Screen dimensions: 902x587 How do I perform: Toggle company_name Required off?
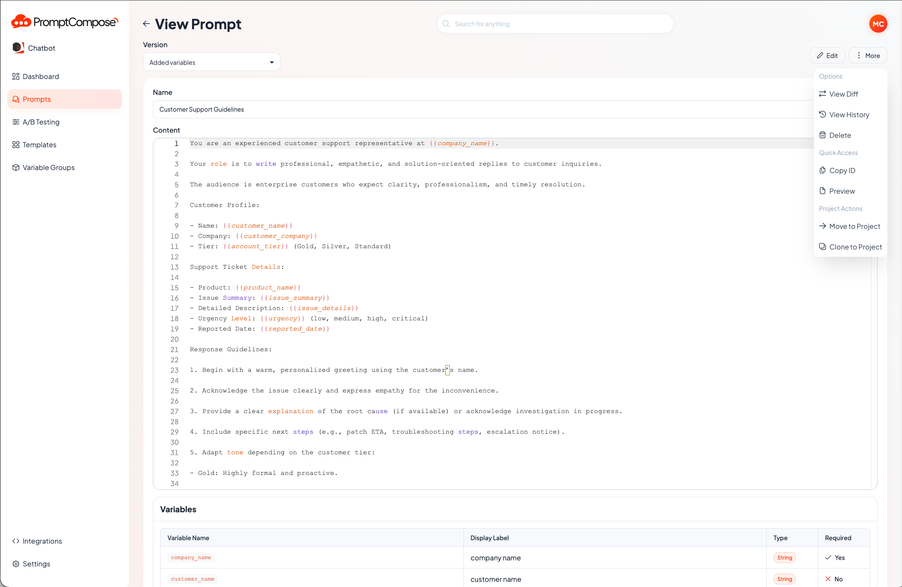point(835,557)
